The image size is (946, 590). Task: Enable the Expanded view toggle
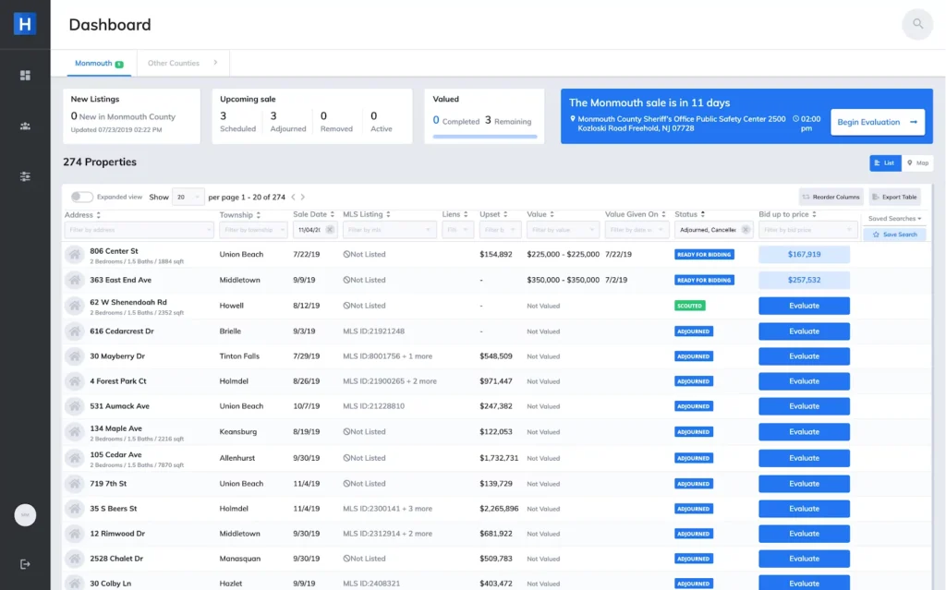click(81, 197)
